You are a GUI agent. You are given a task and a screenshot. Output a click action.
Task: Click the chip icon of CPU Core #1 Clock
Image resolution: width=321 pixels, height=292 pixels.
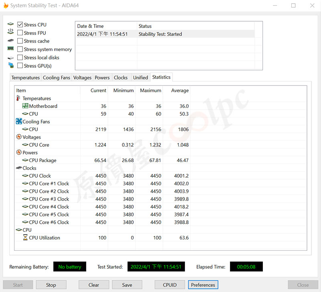pos(25,183)
